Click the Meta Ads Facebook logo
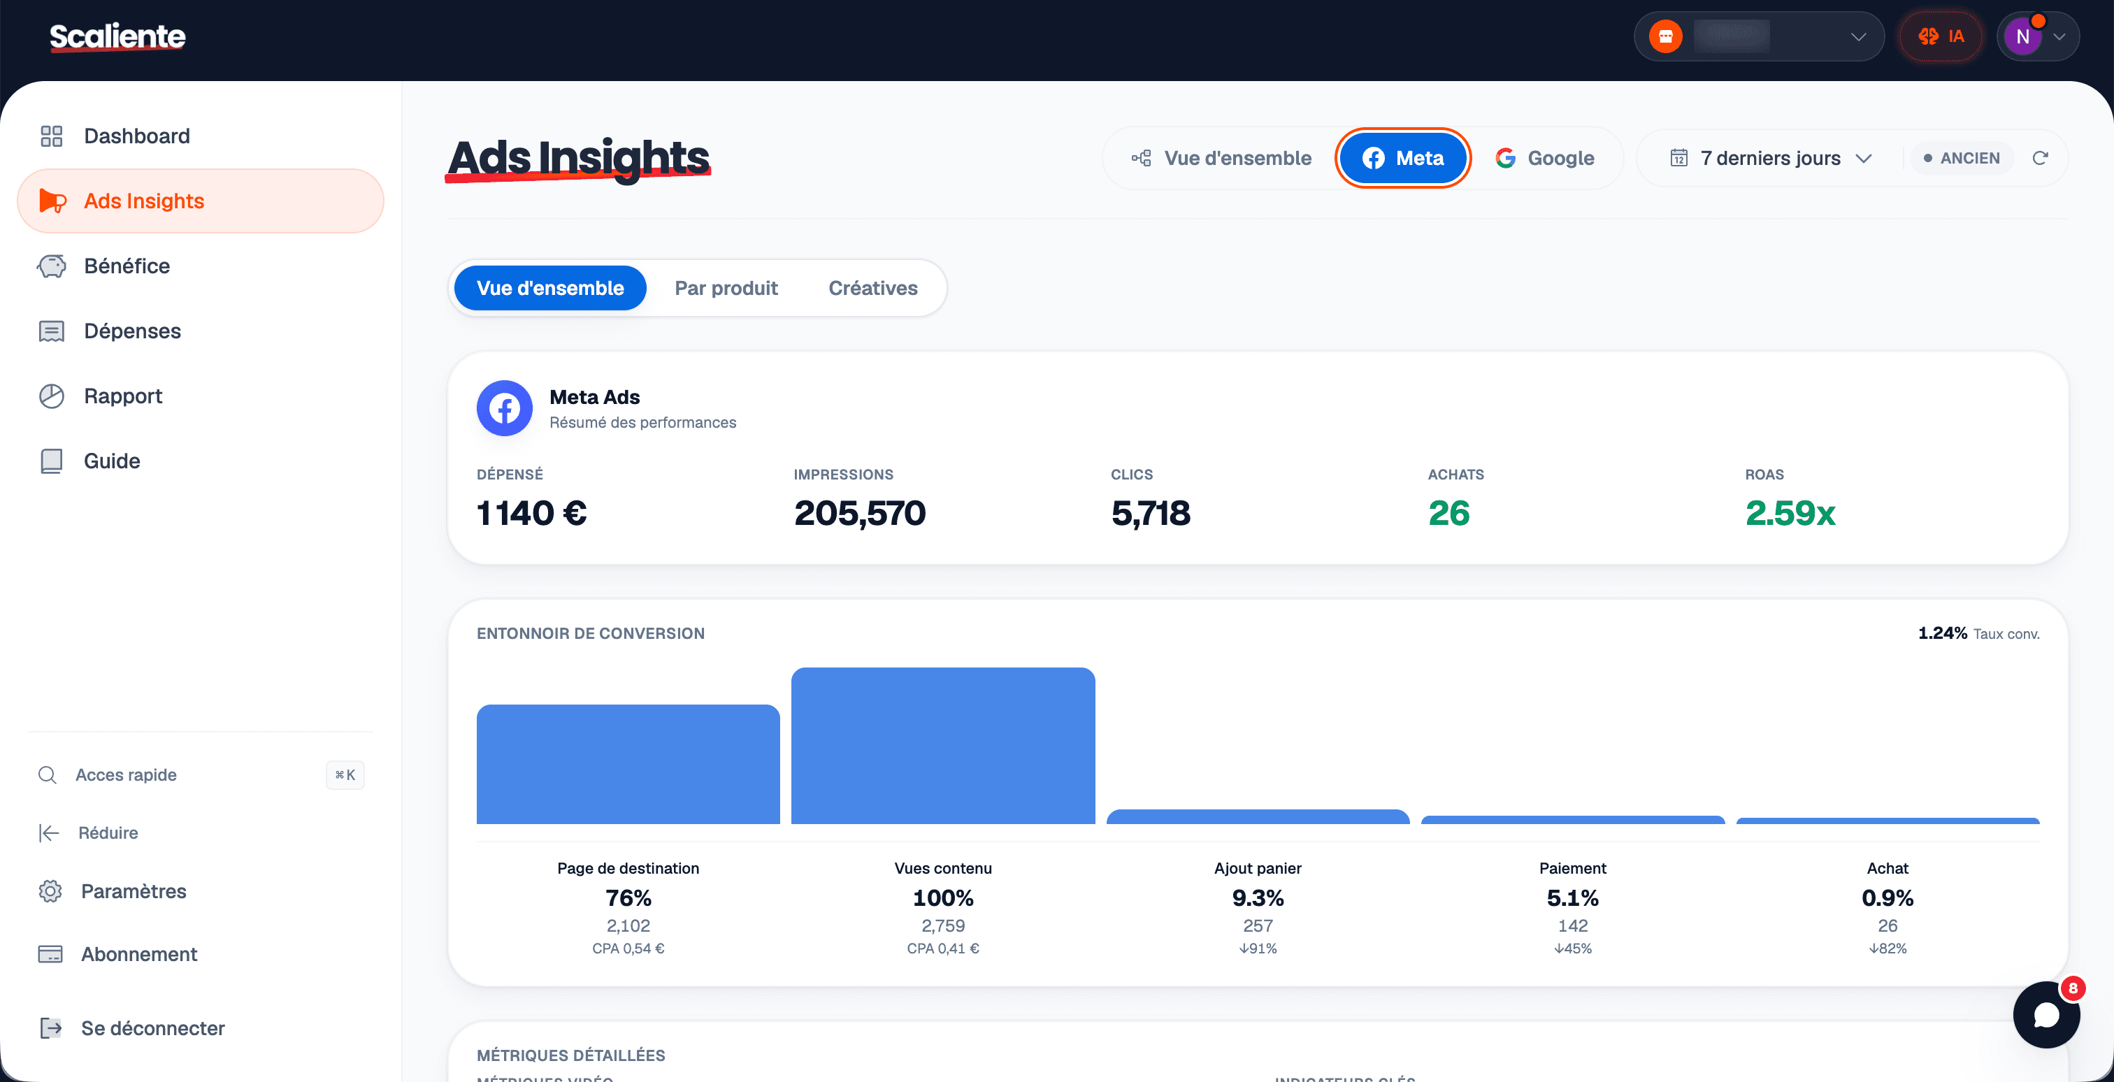The width and height of the screenshot is (2114, 1082). [505, 407]
